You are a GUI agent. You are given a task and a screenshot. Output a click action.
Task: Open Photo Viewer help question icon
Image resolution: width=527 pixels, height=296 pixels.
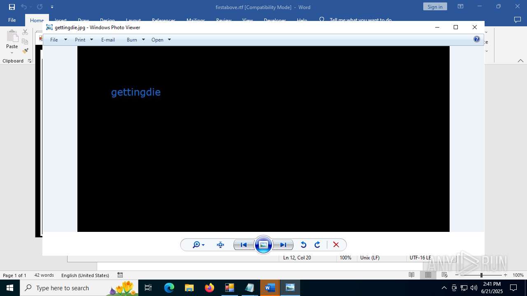477,39
